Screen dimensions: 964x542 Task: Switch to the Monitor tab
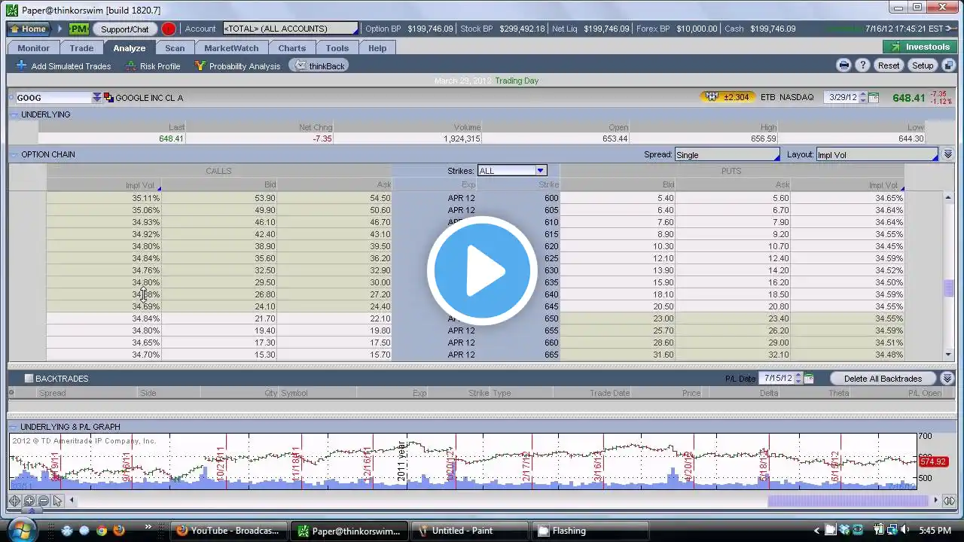click(x=34, y=48)
